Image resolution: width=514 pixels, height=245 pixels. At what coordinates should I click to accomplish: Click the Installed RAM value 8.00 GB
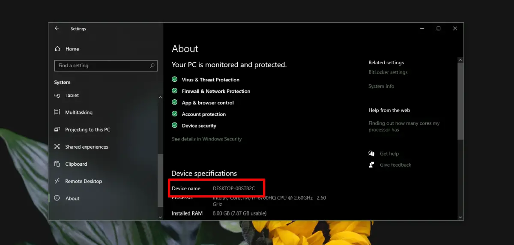239,213
